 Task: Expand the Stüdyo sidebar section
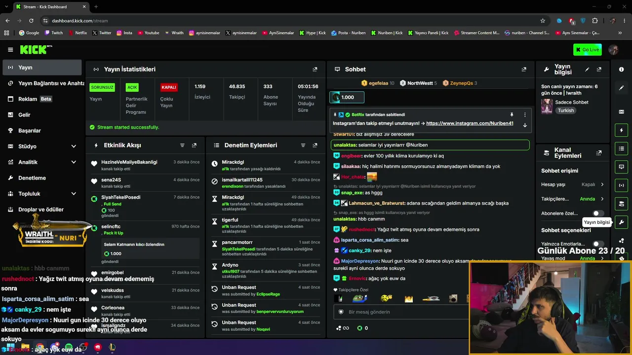tap(74, 146)
